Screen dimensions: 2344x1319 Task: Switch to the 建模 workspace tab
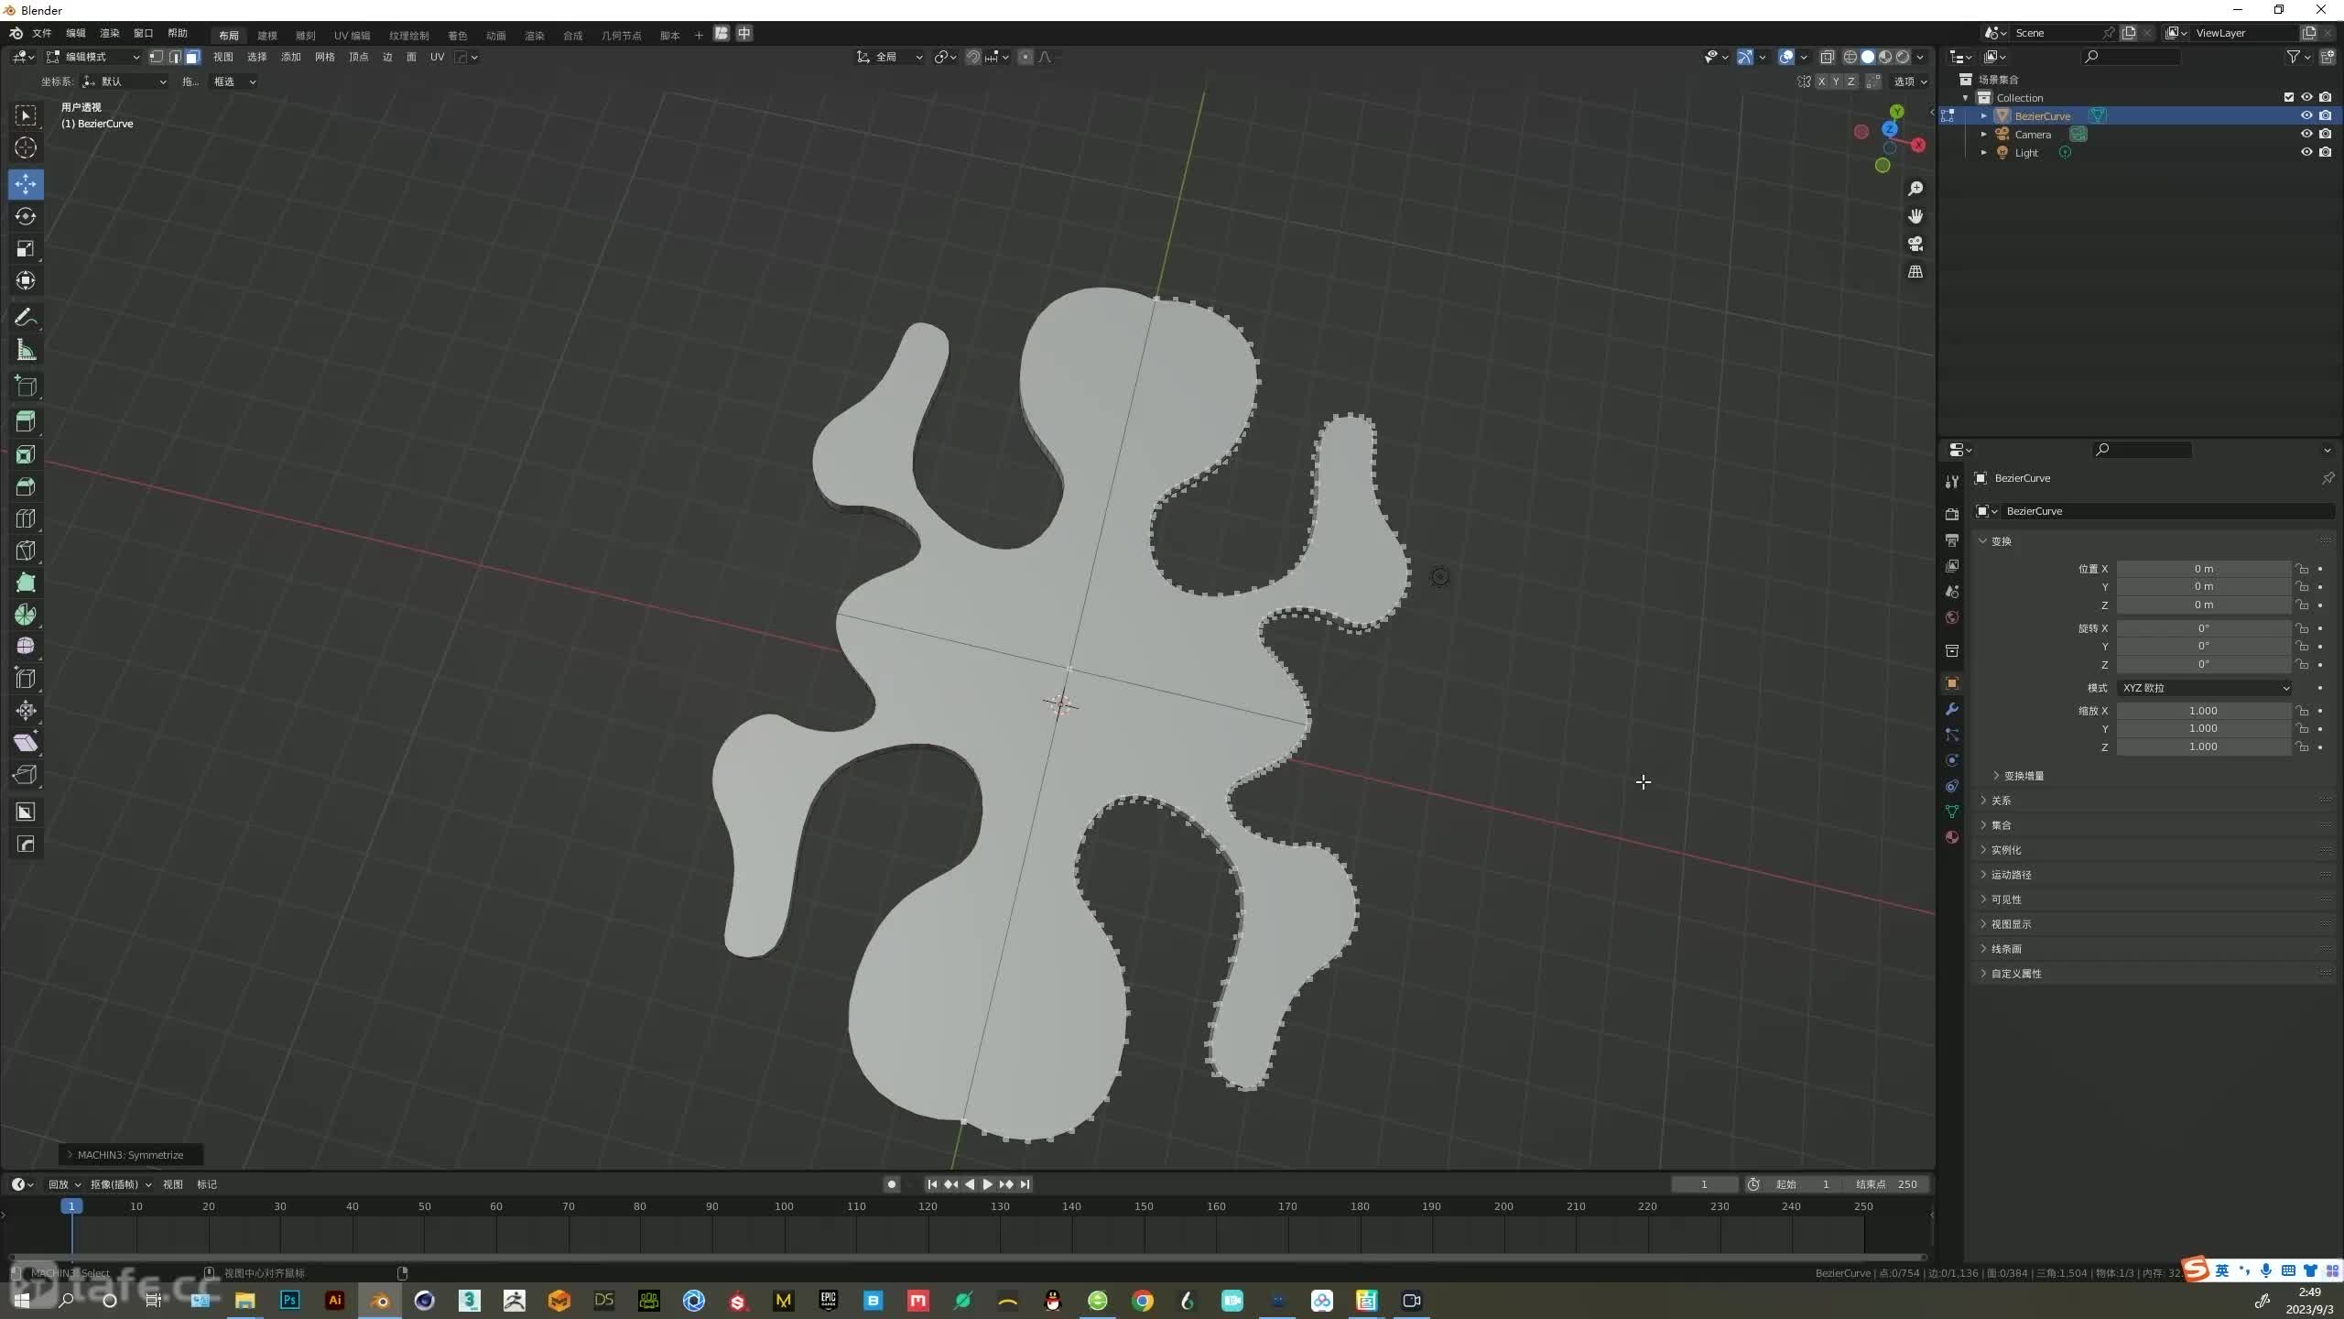pos(267,35)
